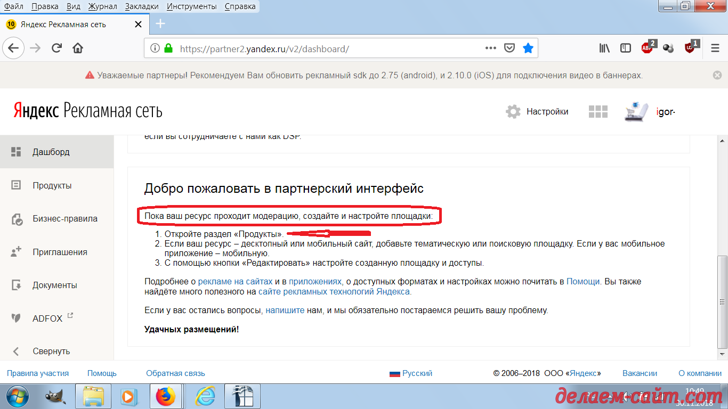The width and height of the screenshot is (728, 409).
Task: Open the Помощи link in the text
Action: [583, 281]
